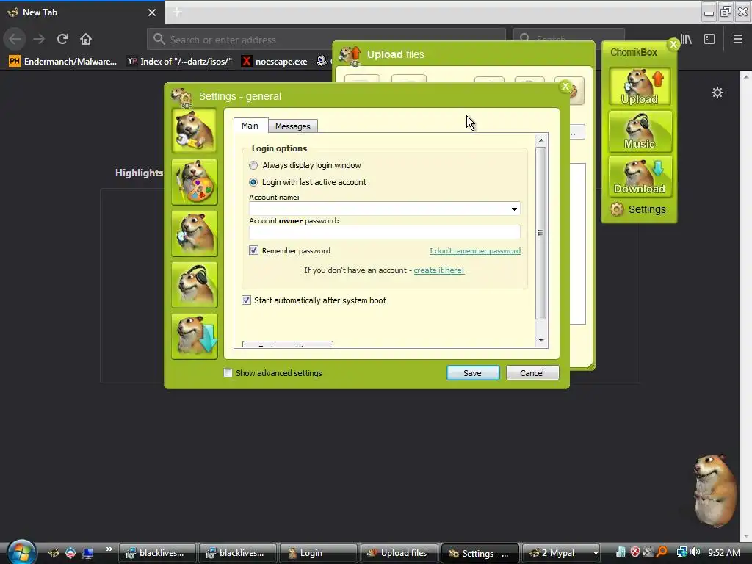This screenshot has width=752, height=564.
Task: Toggle the browser sidebar icon
Action: tap(709, 39)
